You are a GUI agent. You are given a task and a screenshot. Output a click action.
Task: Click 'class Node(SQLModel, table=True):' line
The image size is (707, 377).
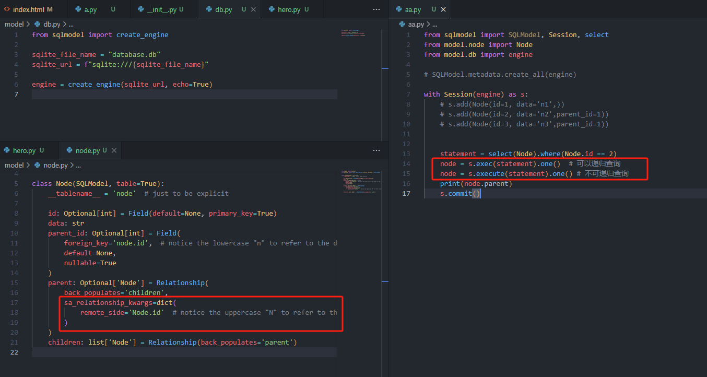98,183
